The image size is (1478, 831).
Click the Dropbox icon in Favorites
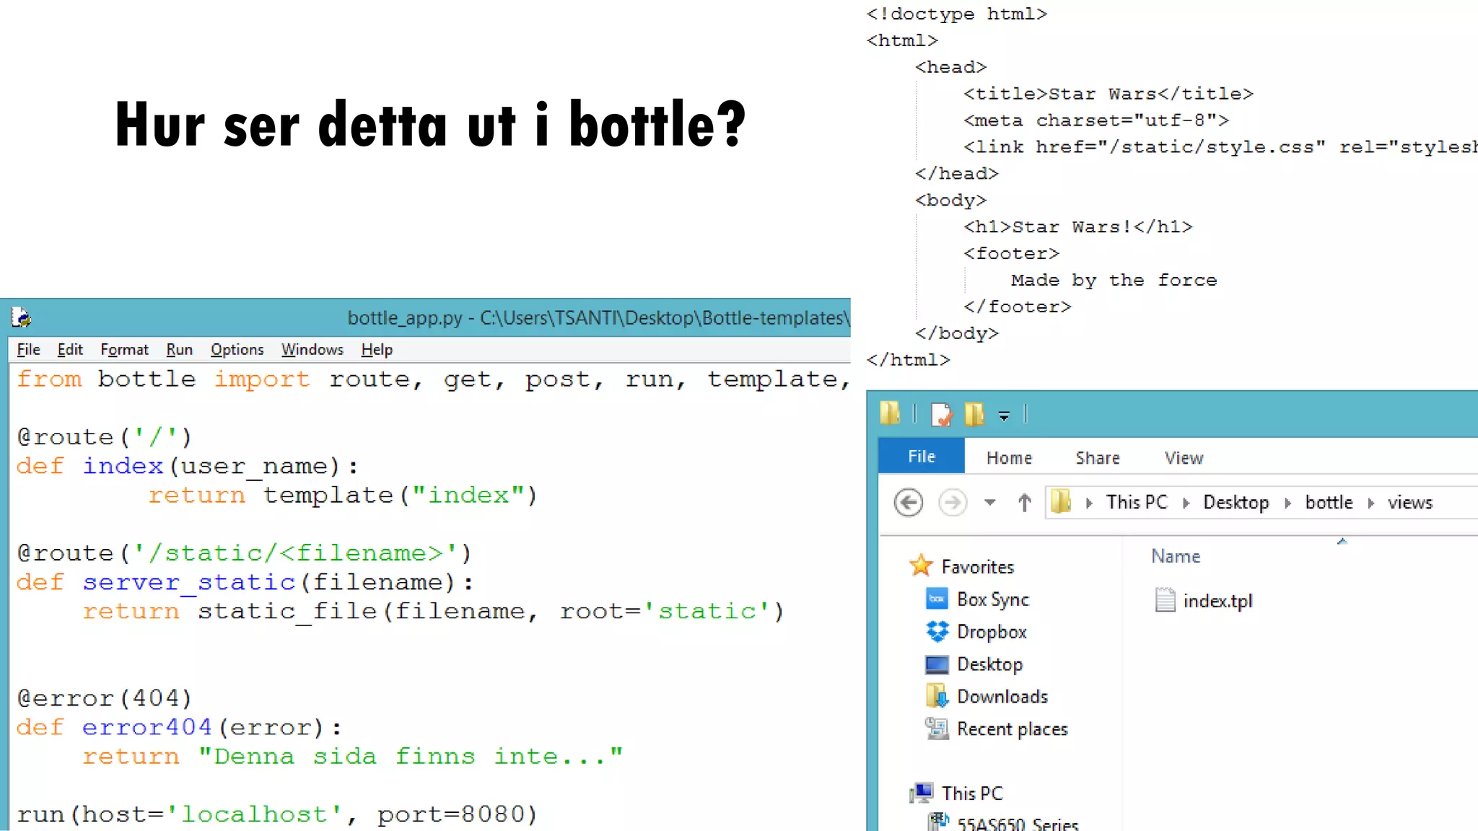tap(937, 632)
